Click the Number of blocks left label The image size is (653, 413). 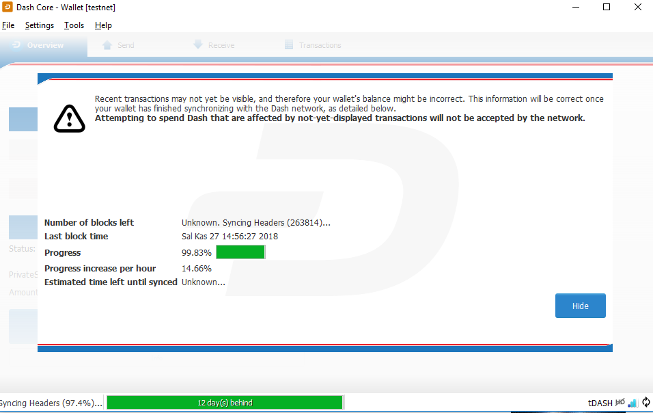coord(89,222)
